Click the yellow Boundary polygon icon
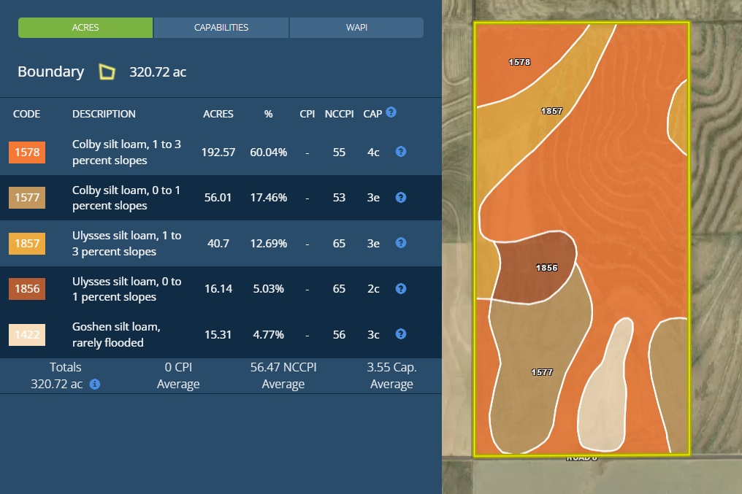This screenshot has width=742, height=494. [107, 72]
